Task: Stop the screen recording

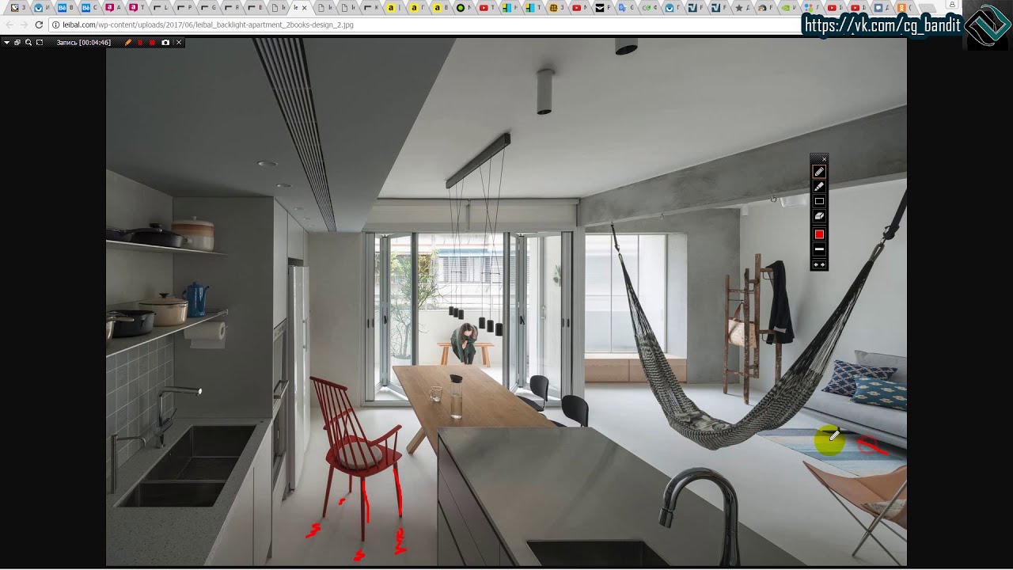Action: [152, 42]
